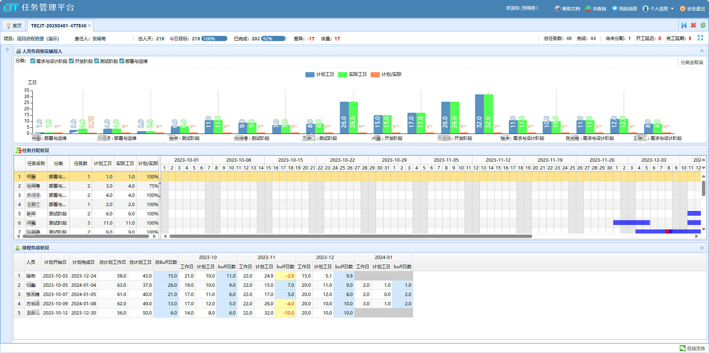Switch to the 首页 tab

[x=14, y=26]
